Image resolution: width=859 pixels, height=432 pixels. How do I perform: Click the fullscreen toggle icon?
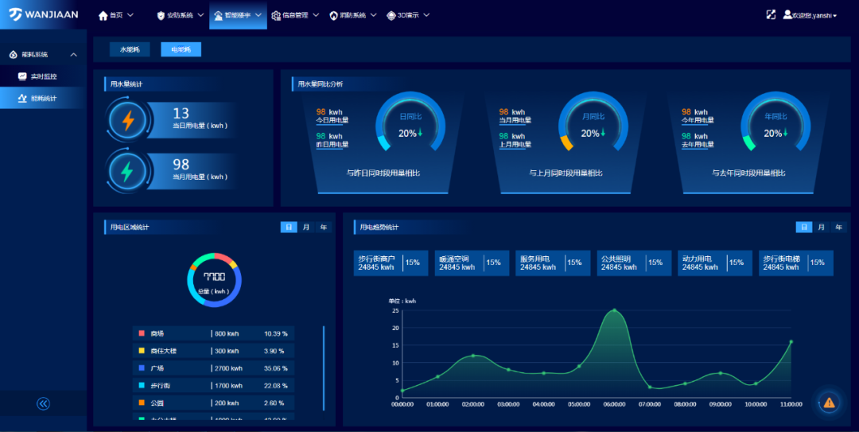770,14
